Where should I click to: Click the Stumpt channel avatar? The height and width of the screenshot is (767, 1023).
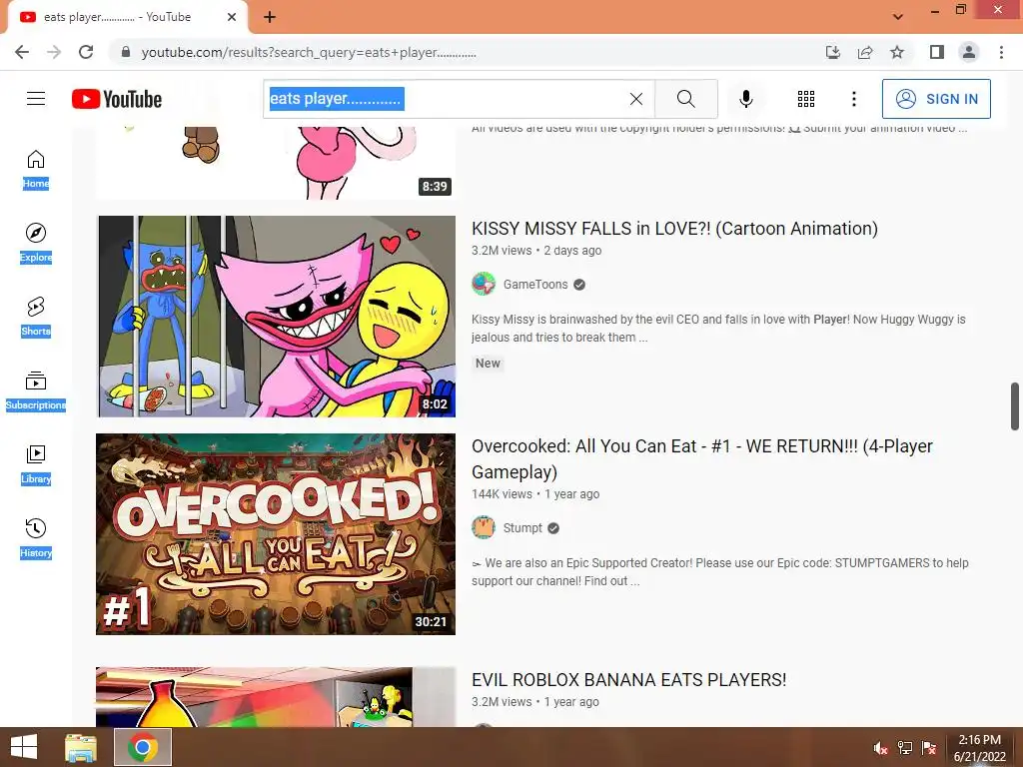484,527
